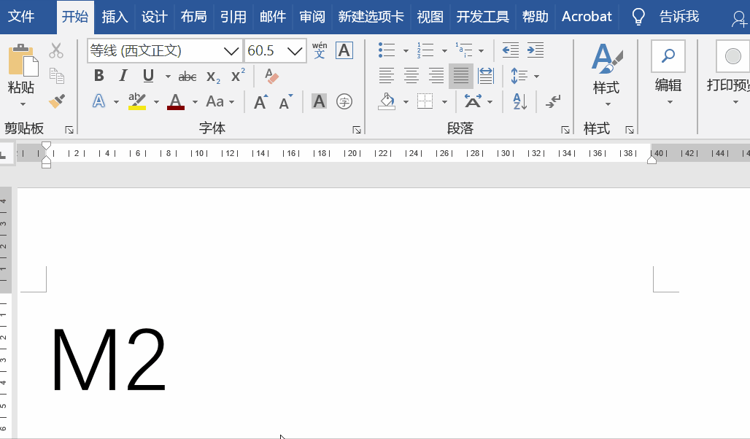
Task: Expand the font color dropdown arrow
Action: click(x=195, y=102)
